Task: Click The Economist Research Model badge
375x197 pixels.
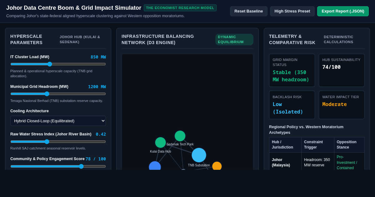Action: [180, 8]
